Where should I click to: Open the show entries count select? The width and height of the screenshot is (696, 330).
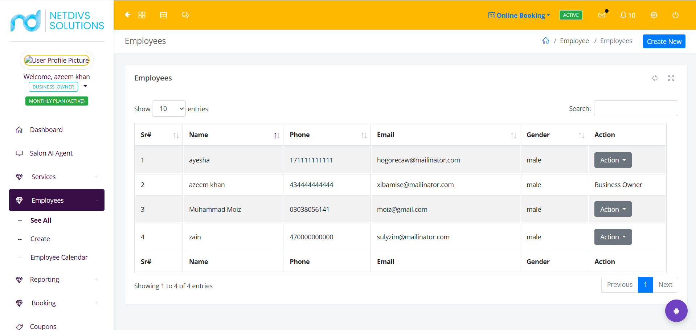169,109
